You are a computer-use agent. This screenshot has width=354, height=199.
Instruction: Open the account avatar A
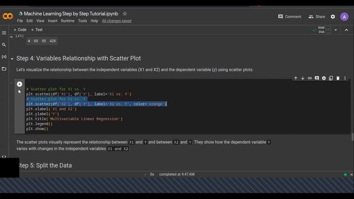coord(344,17)
